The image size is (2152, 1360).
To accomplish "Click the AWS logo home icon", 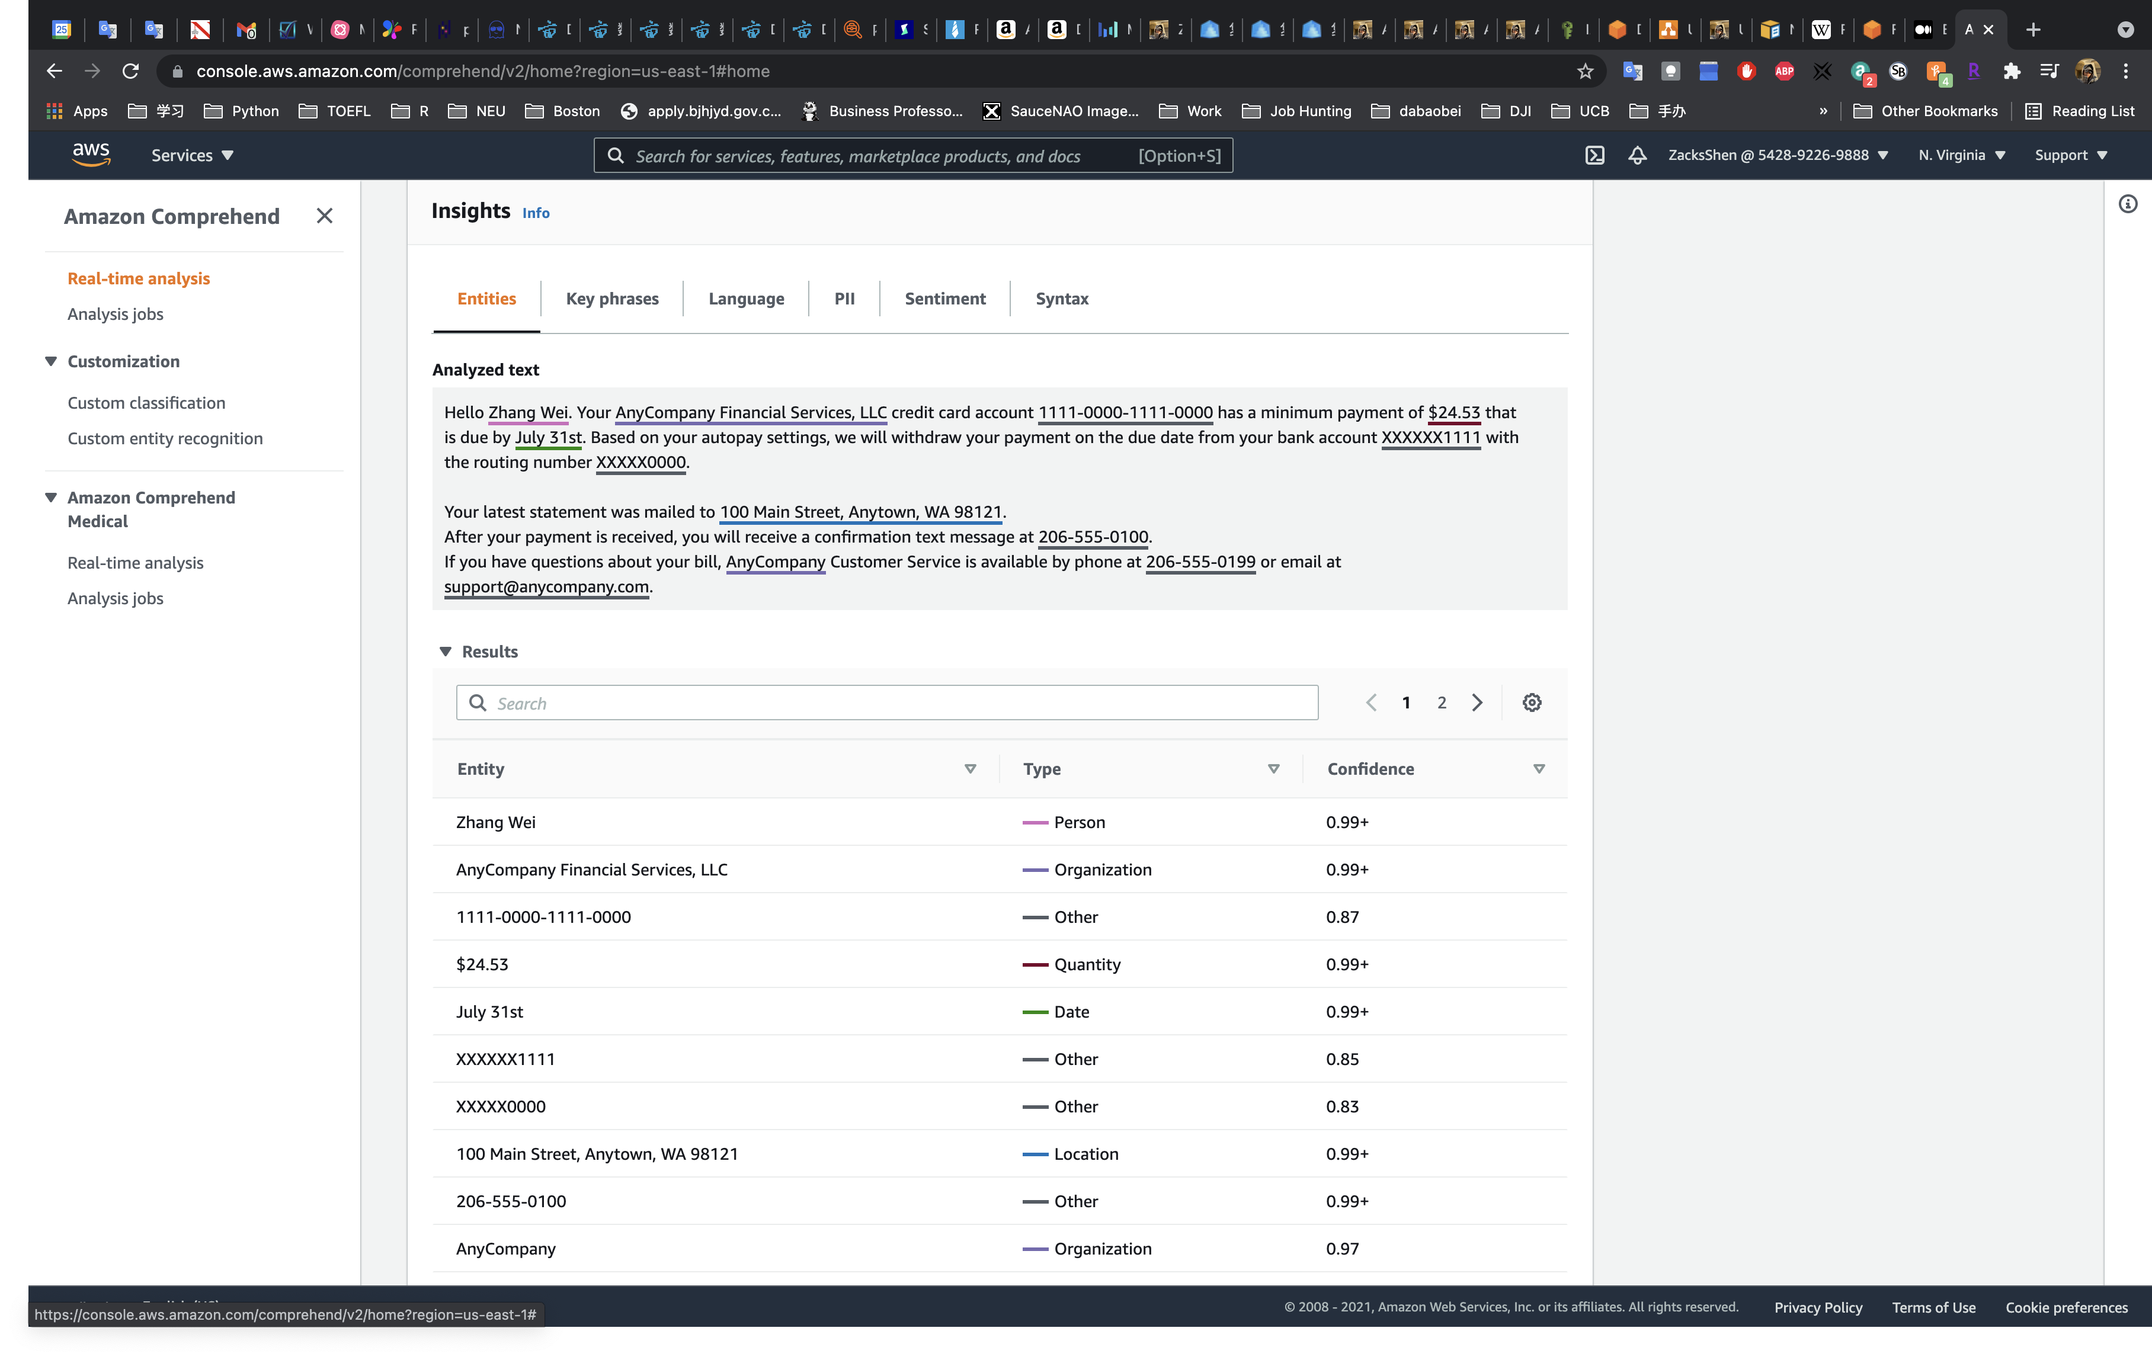I will point(91,155).
